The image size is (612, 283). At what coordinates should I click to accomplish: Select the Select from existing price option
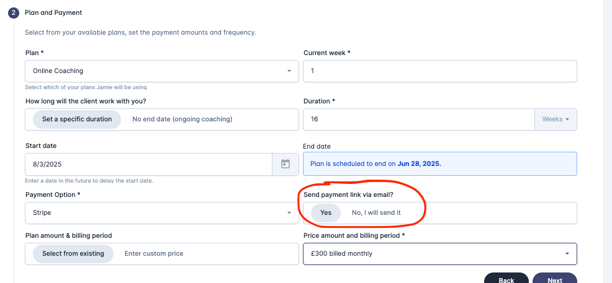[x=73, y=254]
